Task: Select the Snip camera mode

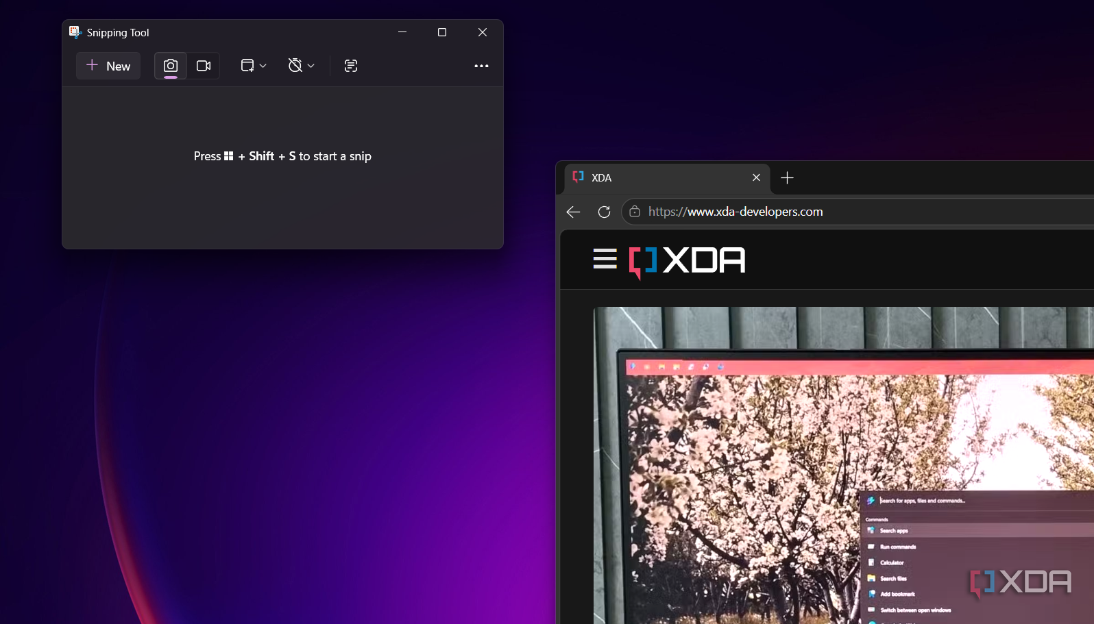Action: [171, 66]
